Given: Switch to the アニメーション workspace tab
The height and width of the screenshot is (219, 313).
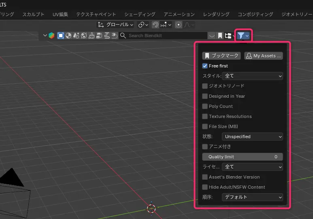Looking at the screenshot, I should [179, 15].
